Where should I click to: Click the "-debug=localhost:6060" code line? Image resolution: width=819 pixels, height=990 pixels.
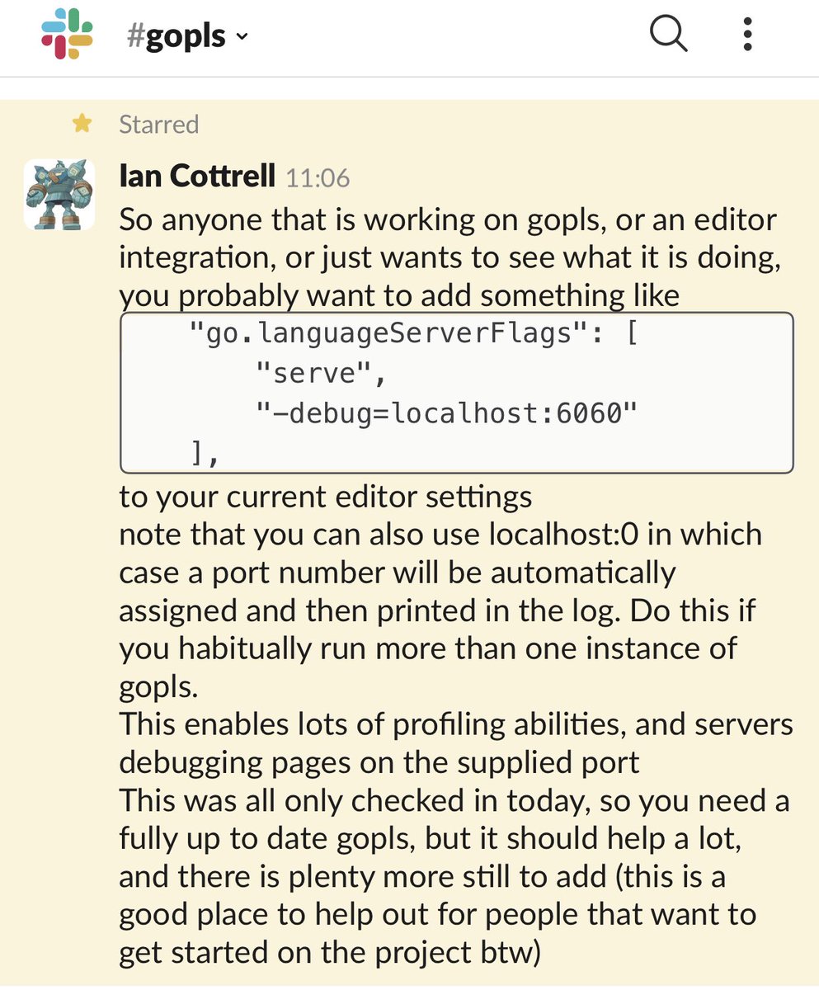pos(446,412)
